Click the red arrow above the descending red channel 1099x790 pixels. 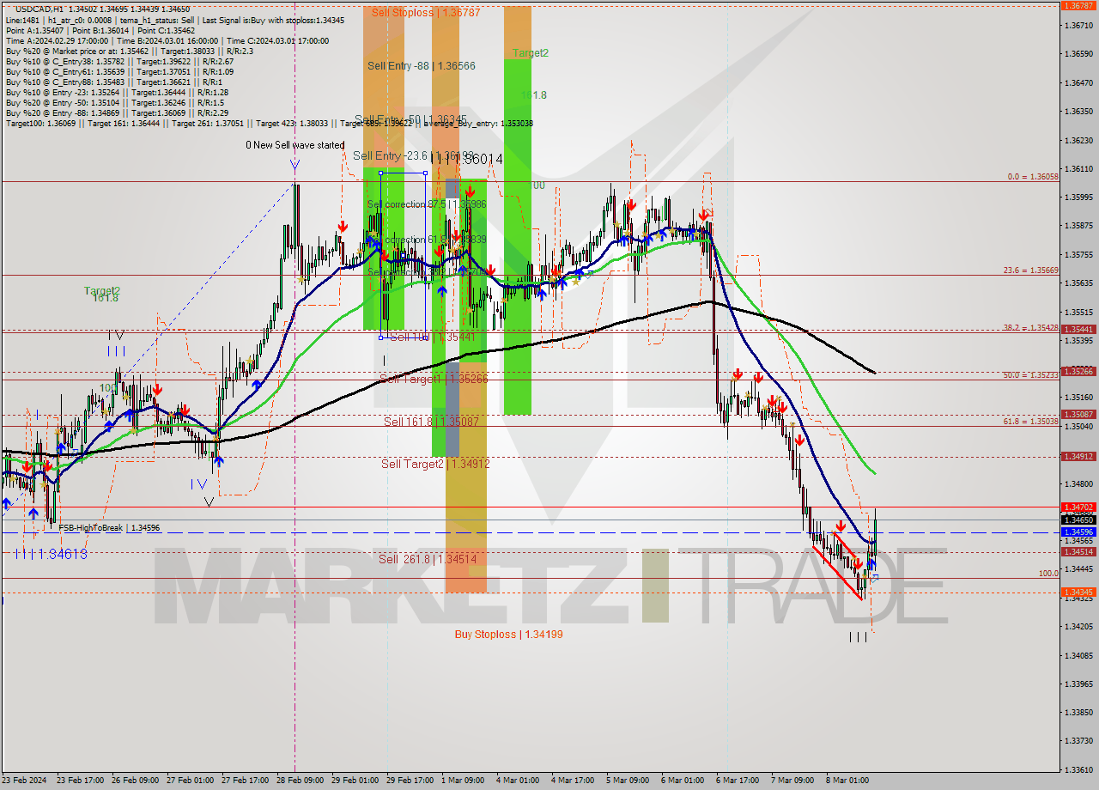pyautogui.click(x=841, y=525)
